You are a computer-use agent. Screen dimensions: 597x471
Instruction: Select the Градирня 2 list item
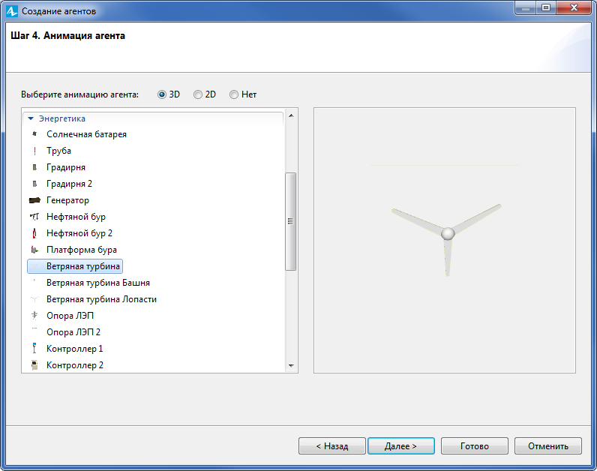coord(69,184)
